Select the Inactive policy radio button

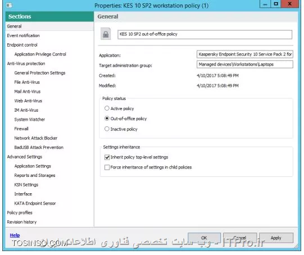tap(107, 129)
